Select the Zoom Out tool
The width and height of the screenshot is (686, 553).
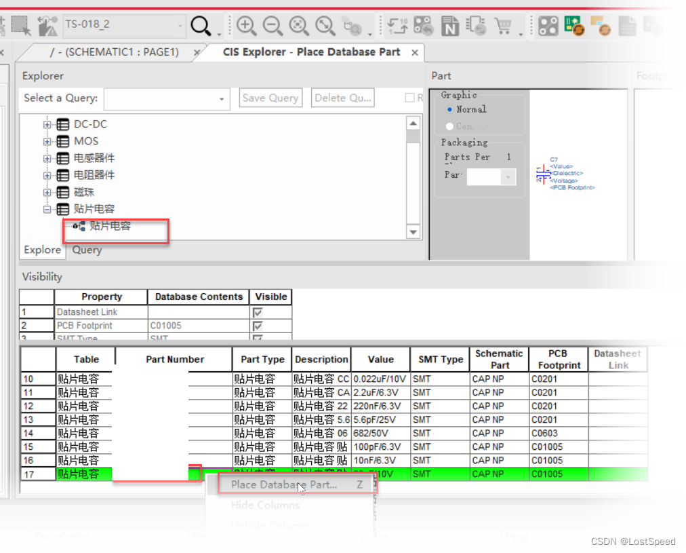click(273, 26)
